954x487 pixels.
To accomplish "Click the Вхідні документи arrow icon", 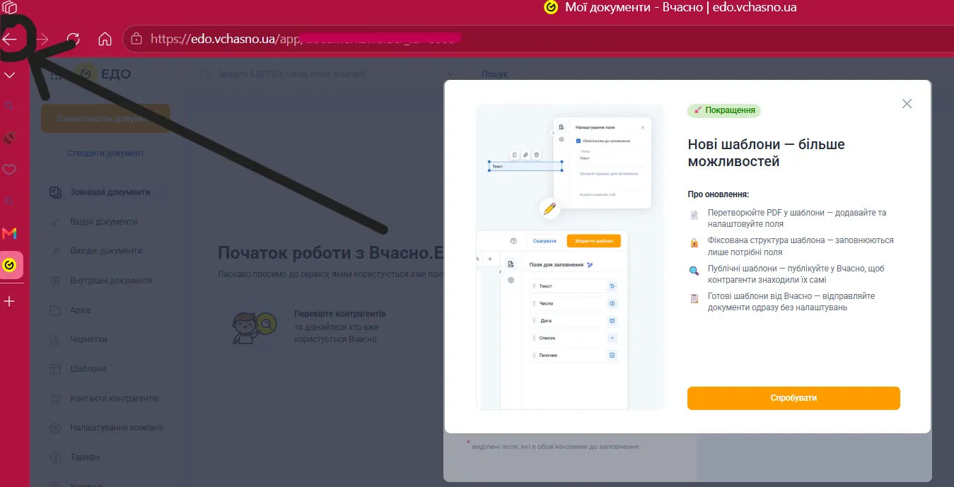I will (x=55, y=222).
